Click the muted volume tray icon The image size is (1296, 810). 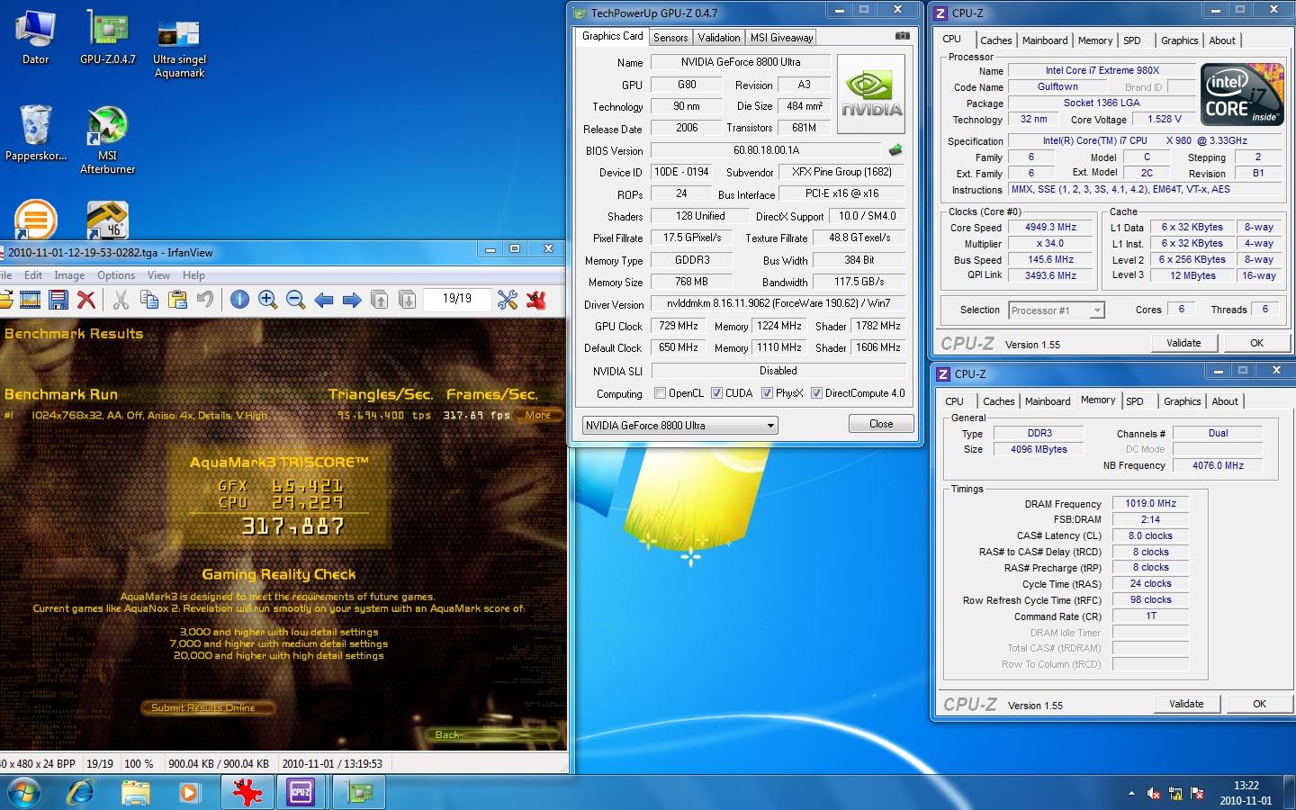pos(1154,793)
